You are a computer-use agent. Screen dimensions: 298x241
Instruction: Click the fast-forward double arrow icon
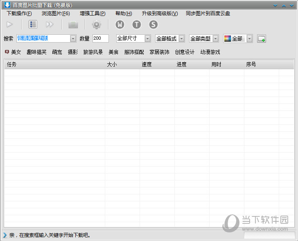[x=50, y=25]
